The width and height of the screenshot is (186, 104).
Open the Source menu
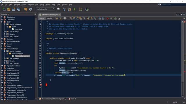[24, 5]
